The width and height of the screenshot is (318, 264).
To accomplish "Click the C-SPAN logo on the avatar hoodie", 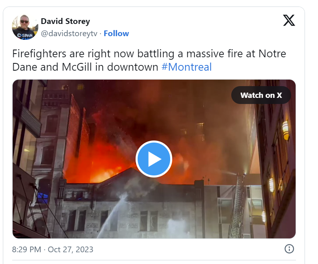I will click(x=25, y=35).
